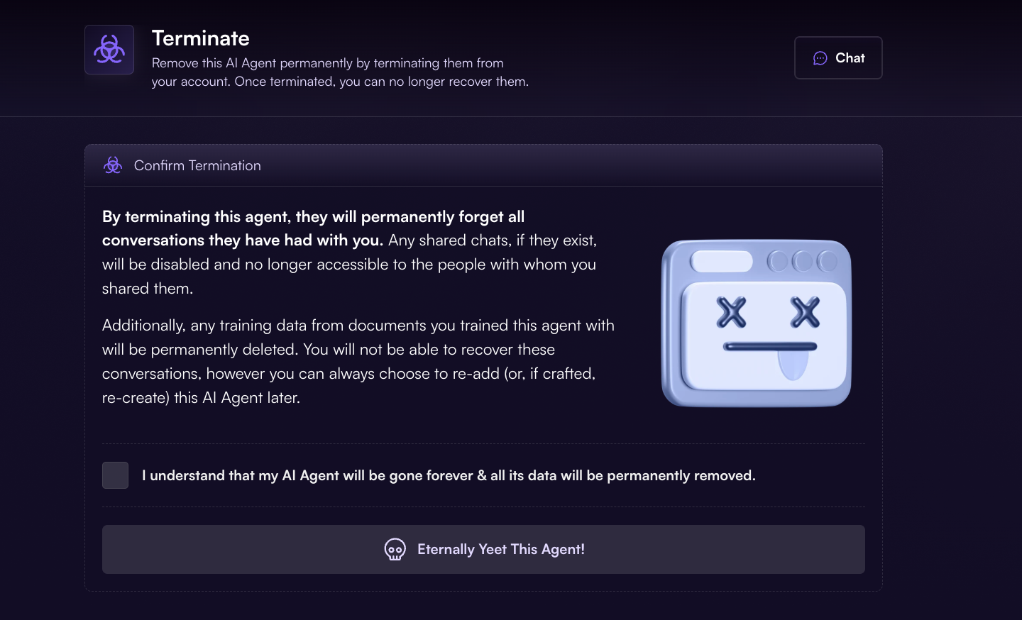1022x620 pixels.
Task: Click the chat bubble icon in Chat button
Action: coord(820,58)
